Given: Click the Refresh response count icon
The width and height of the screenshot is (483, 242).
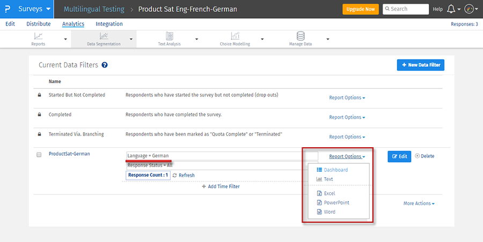Looking at the screenshot, I should point(175,175).
